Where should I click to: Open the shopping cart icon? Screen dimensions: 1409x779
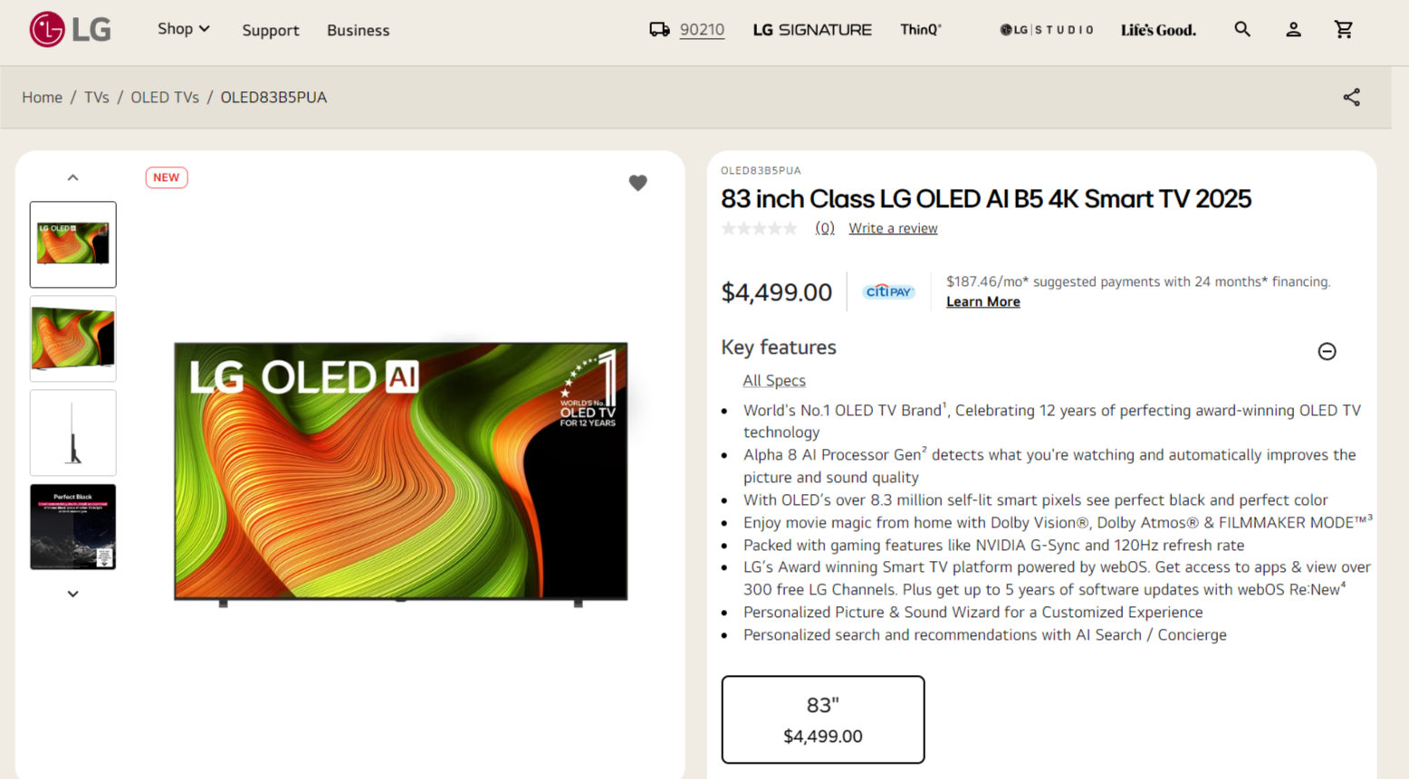(1344, 30)
